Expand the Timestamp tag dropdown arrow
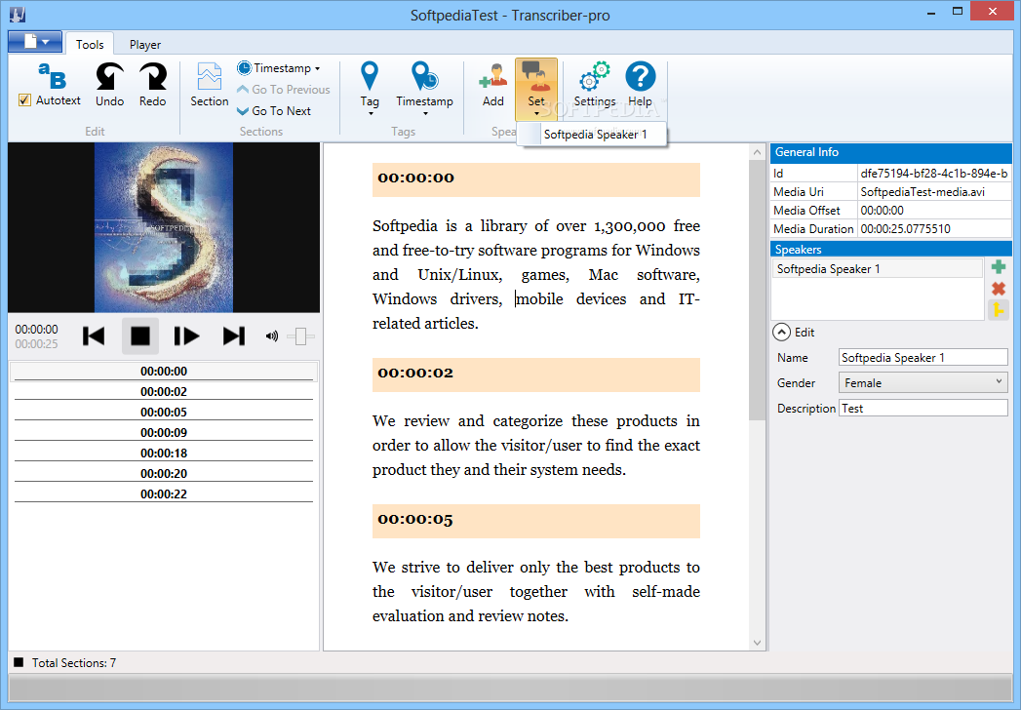 pos(425,114)
